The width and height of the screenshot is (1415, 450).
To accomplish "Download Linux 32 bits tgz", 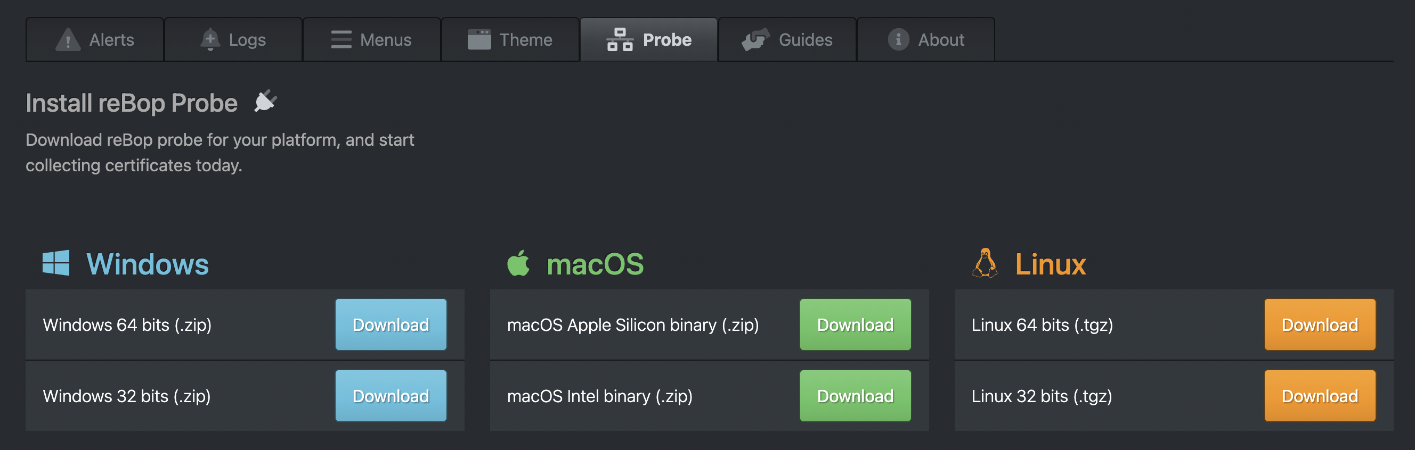I will 1320,396.
